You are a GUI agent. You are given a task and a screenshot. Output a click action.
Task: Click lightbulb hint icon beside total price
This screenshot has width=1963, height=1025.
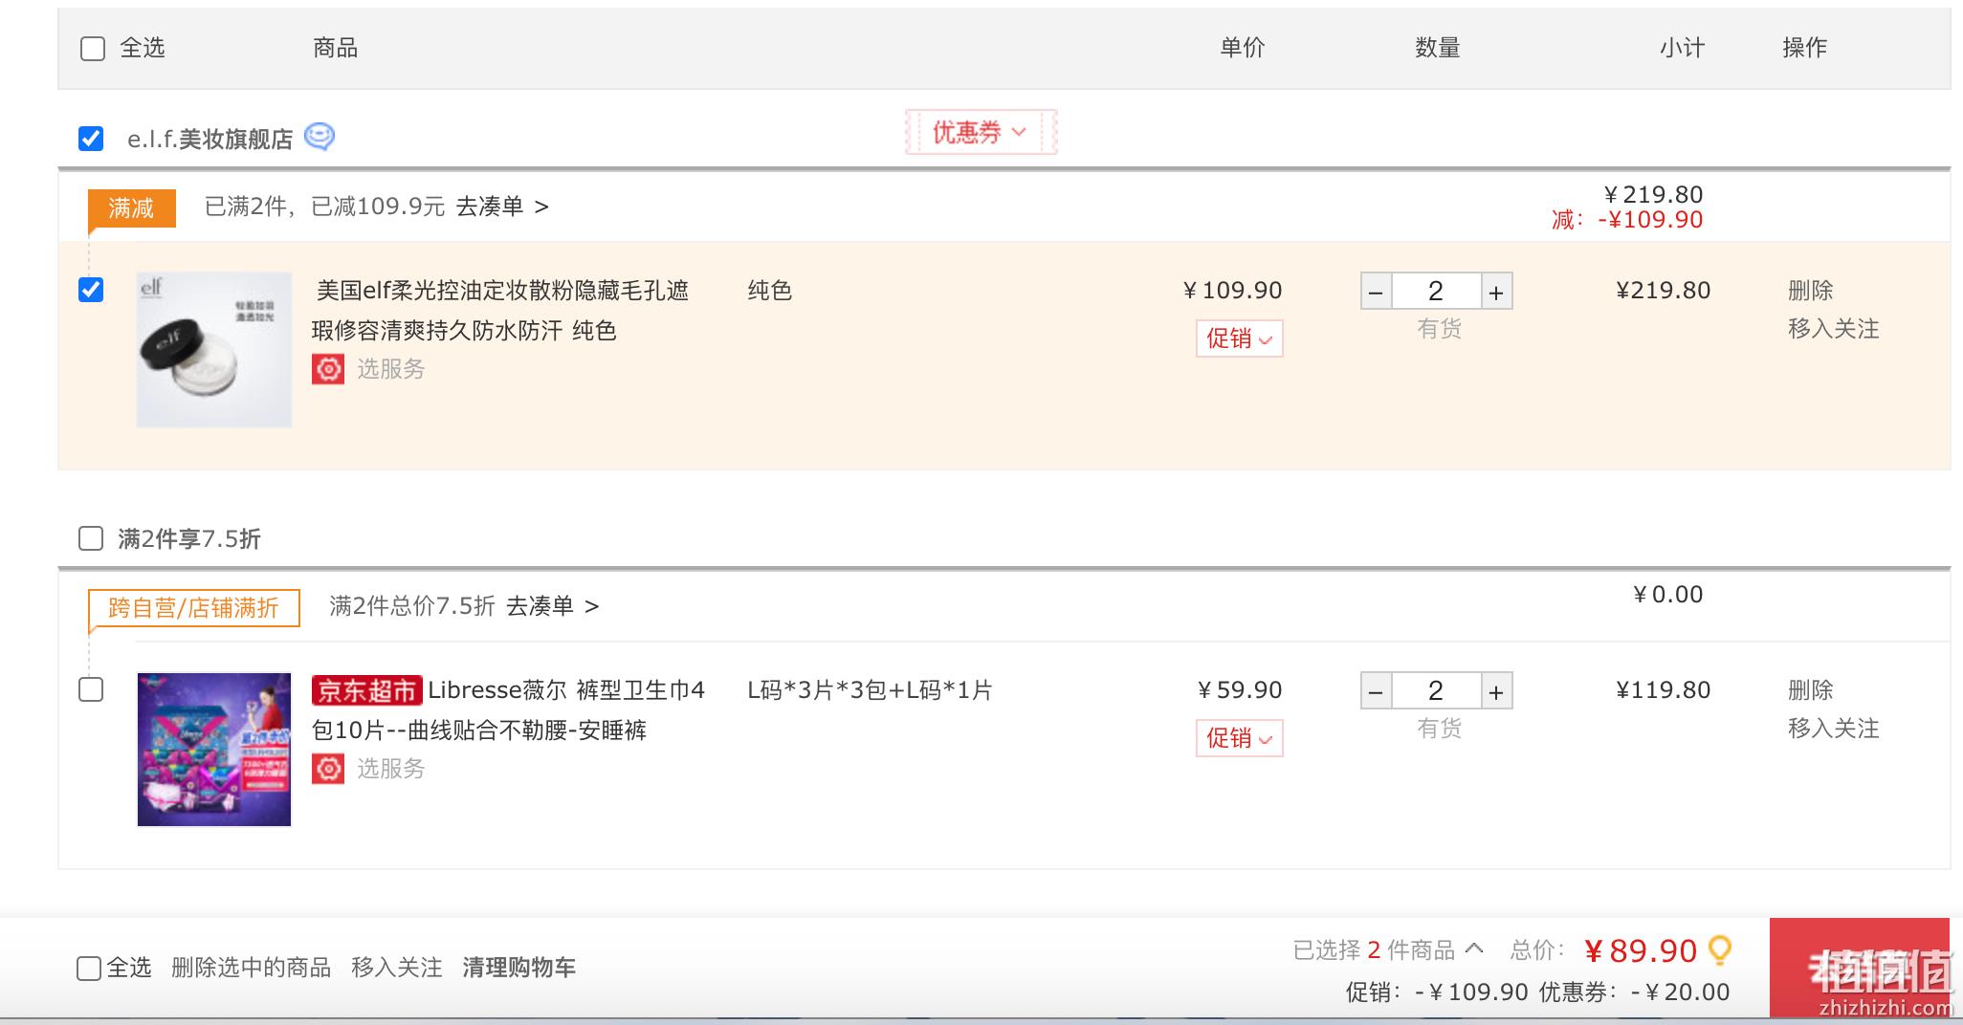[1720, 950]
